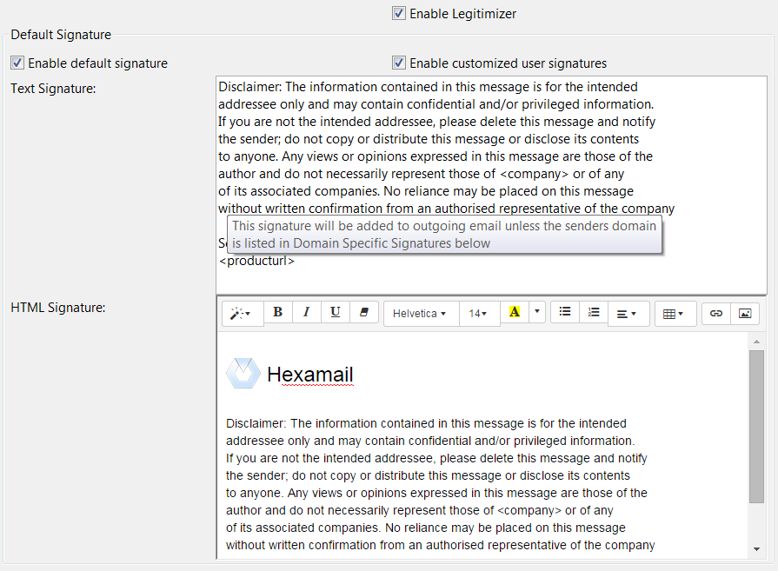This screenshot has height=571, width=778.
Task: Open the font size 14 dropdown
Action: pyautogui.click(x=478, y=314)
